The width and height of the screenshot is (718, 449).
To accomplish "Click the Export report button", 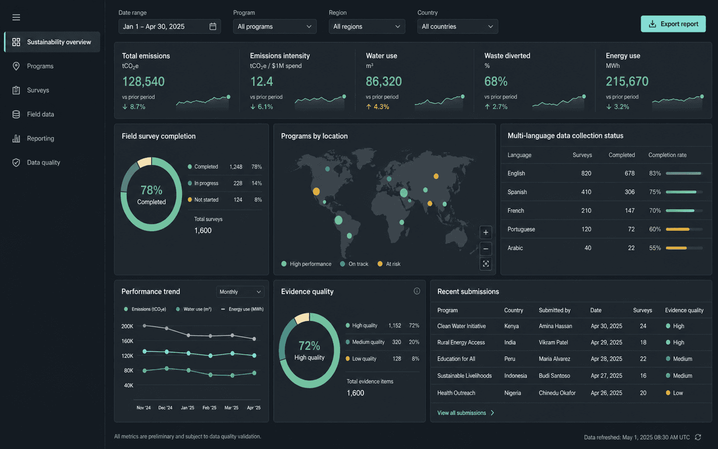I will (673, 24).
